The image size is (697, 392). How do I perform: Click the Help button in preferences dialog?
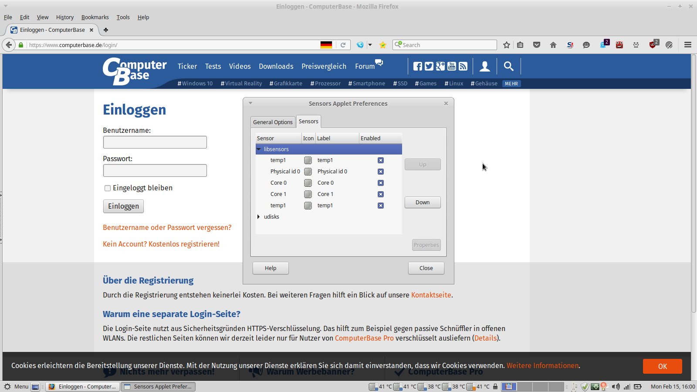coord(271,268)
